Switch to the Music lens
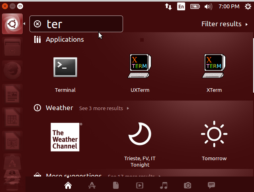This screenshot has height=192, width=254. click(x=164, y=185)
